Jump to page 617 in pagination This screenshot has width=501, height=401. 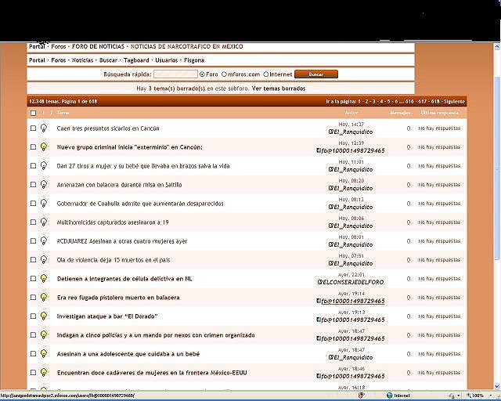(423, 101)
